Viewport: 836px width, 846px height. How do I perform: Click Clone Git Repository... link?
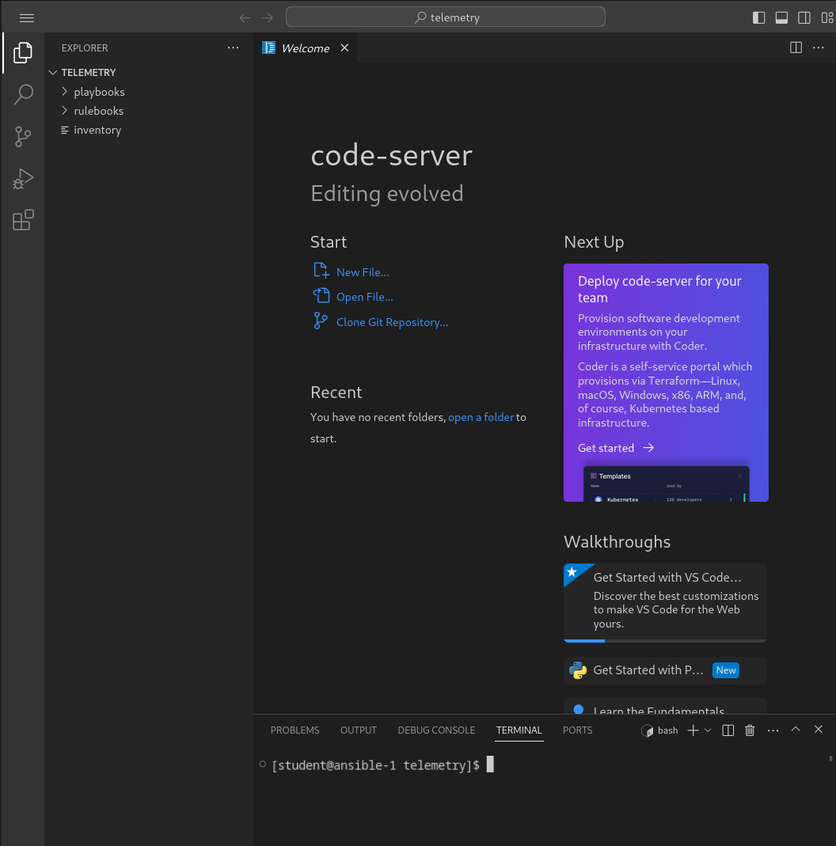pyautogui.click(x=393, y=322)
